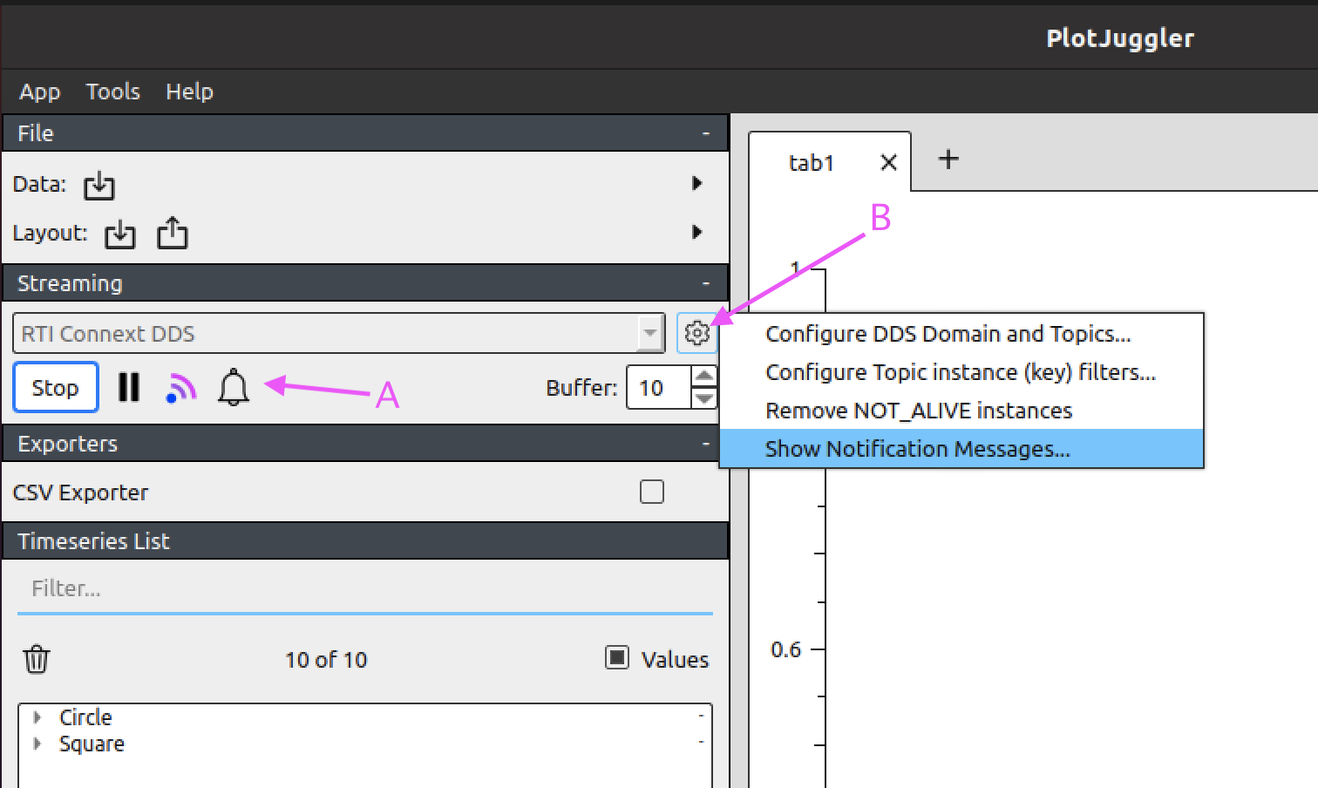Enable the CSV Exporter checkbox

651,492
